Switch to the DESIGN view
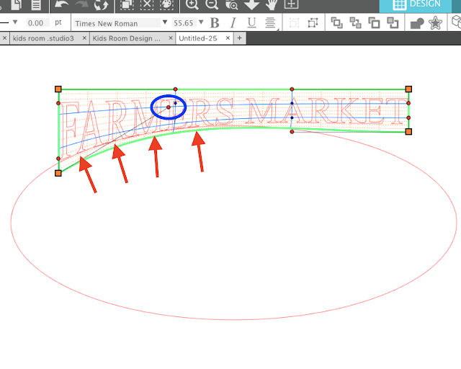Screen dimensions: 461x369 point(416,5)
